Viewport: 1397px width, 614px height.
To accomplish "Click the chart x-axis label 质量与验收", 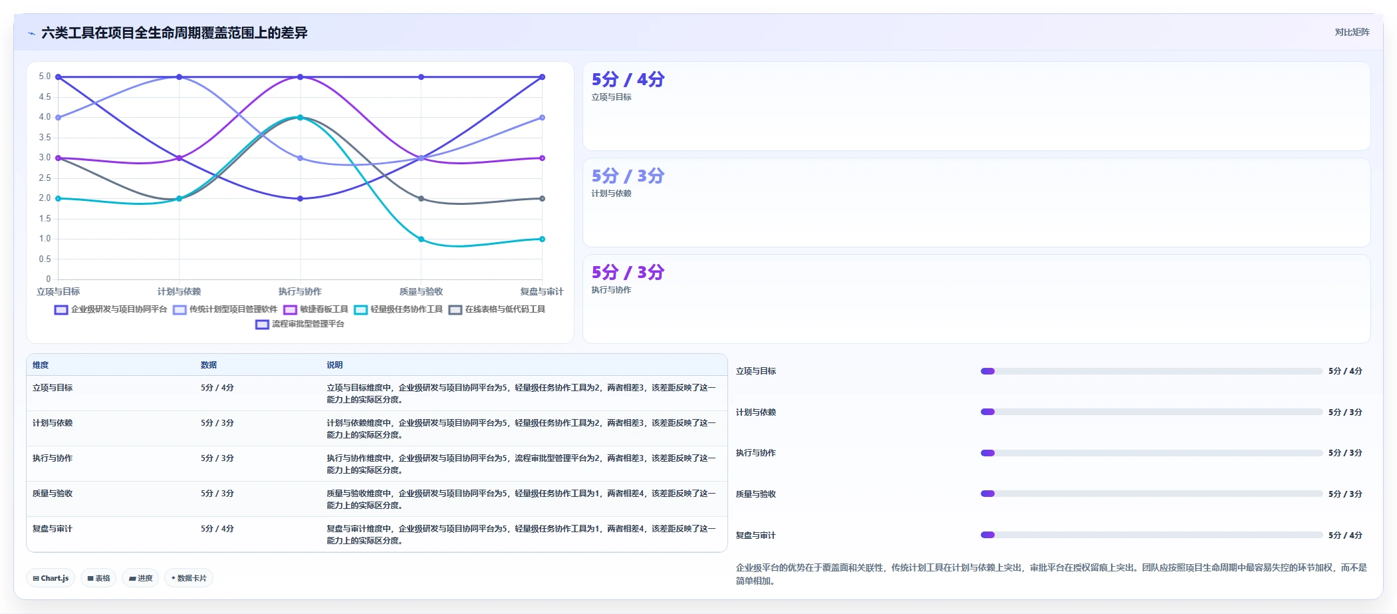I will coord(421,291).
